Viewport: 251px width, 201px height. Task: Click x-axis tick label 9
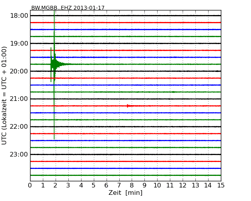tap(144, 186)
